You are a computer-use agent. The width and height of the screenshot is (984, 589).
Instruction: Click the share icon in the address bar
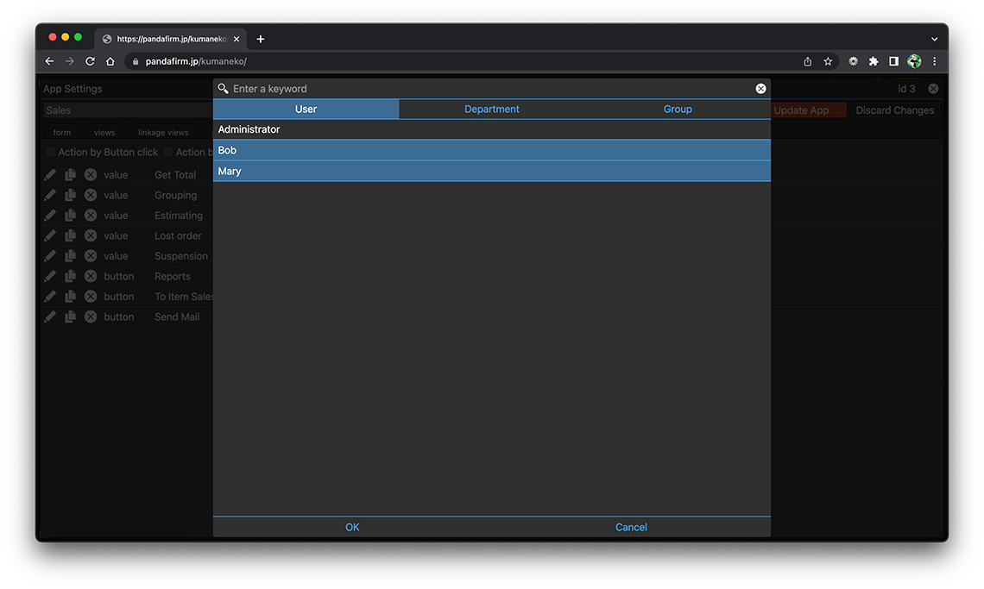click(x=807, y=61)
